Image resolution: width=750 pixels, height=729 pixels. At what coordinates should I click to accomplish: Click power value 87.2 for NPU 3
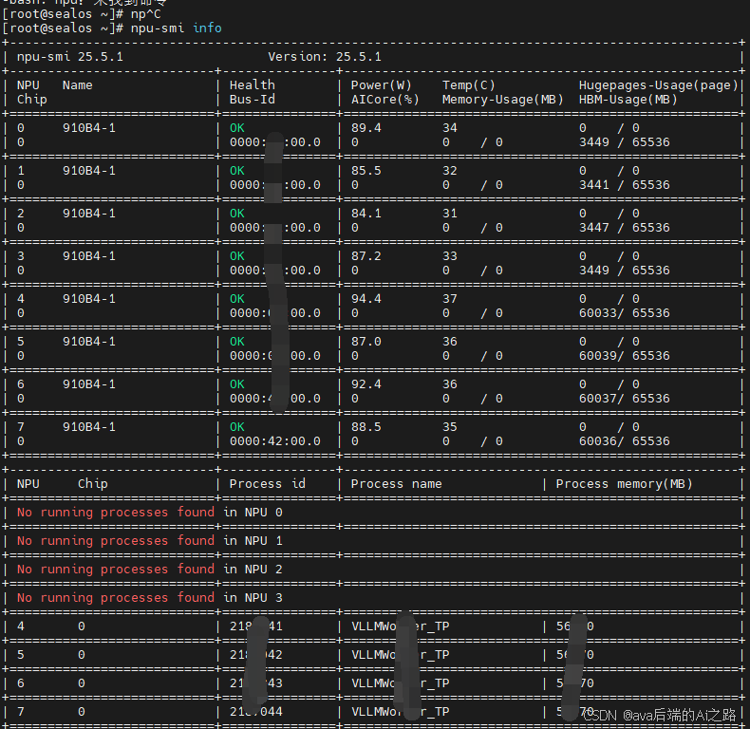point(366,256)
